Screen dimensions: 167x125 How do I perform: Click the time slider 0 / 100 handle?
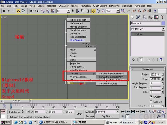[x=16, y=101]
